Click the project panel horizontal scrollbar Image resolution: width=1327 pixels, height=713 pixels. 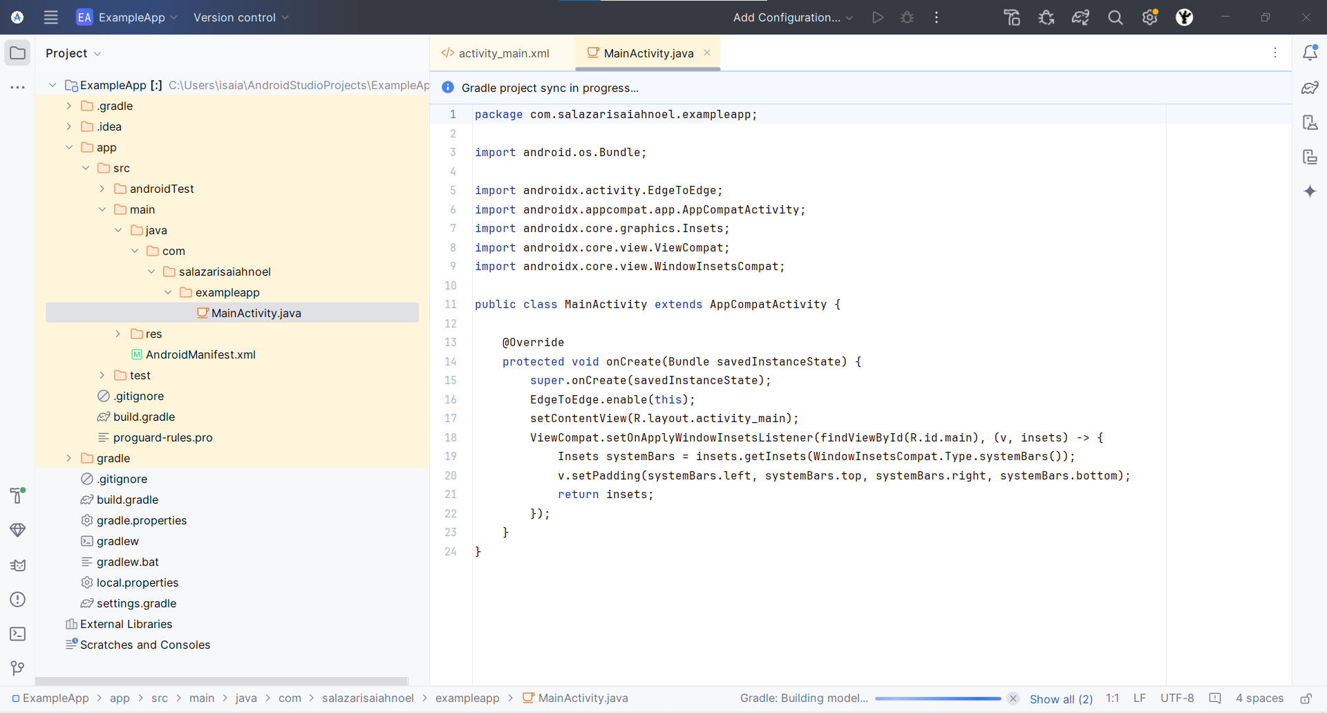221,681
